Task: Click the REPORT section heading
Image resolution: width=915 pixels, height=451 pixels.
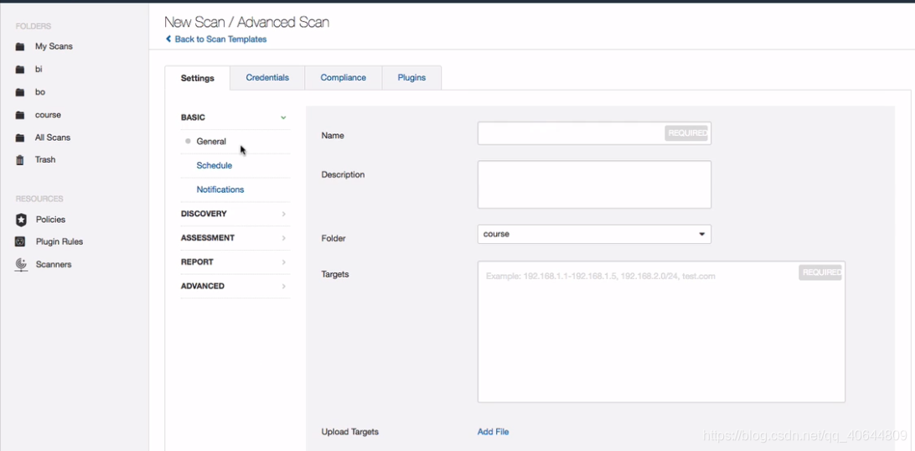Action: coord(197,262)
